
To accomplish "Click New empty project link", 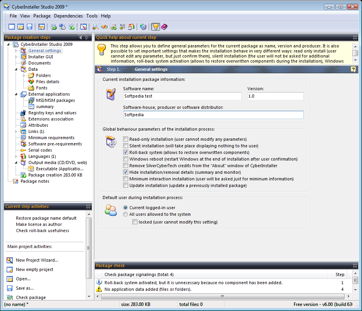I will pyautogui.click(x=35, y=269).
